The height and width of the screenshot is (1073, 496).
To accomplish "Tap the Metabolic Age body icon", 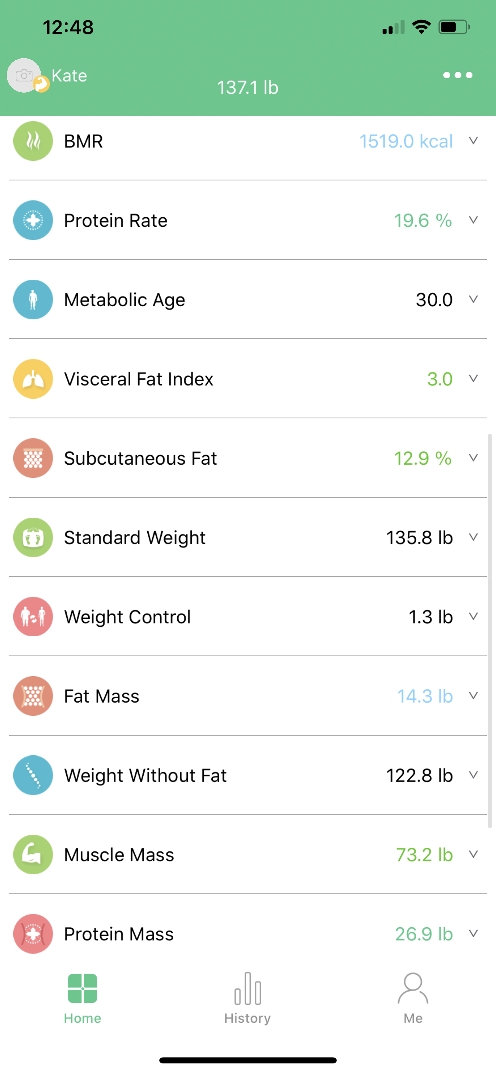I will point(33,299).
